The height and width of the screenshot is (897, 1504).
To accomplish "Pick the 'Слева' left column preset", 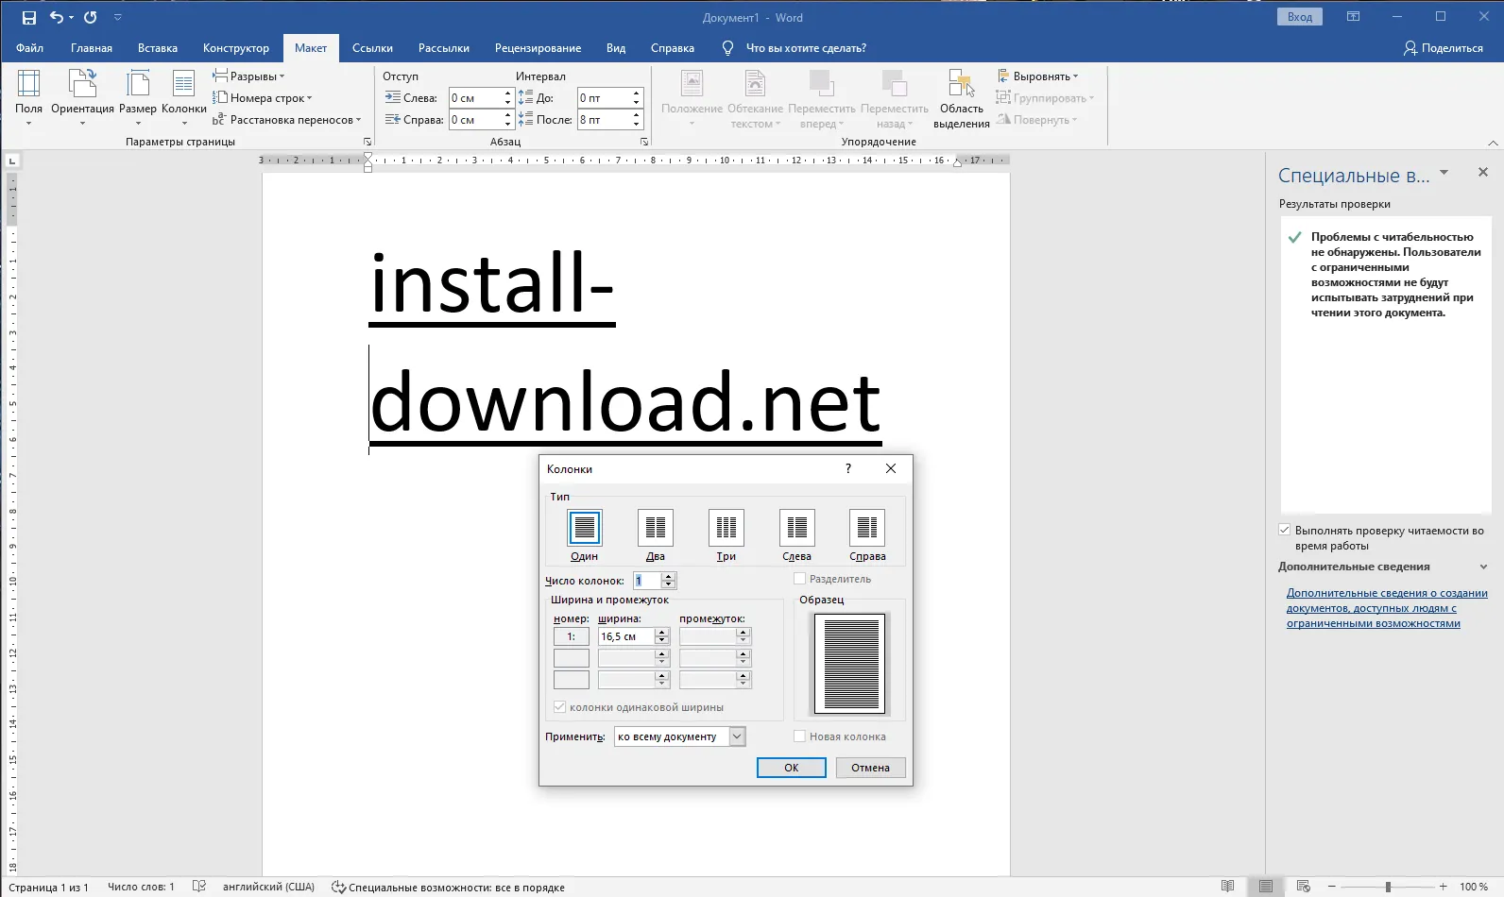I will click(x=796, y=528).
